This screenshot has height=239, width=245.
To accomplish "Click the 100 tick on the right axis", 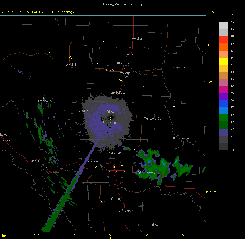I will tap(209, 45).
